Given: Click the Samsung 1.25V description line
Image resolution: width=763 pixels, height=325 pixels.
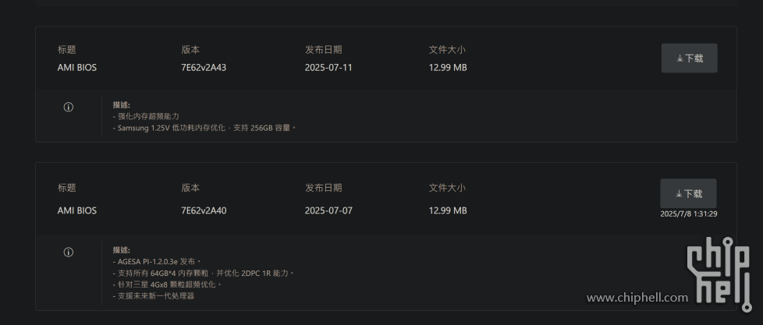Looking at the screenshot, I should 205,127.
